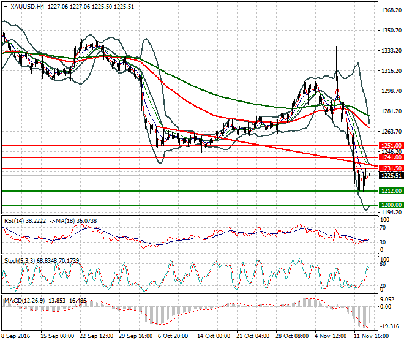404x343 pixels.
Task: Click the 1333.20 price scale value
Action: point(391,51)
